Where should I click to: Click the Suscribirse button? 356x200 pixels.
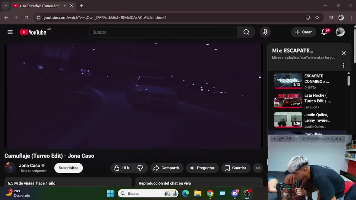68,168
